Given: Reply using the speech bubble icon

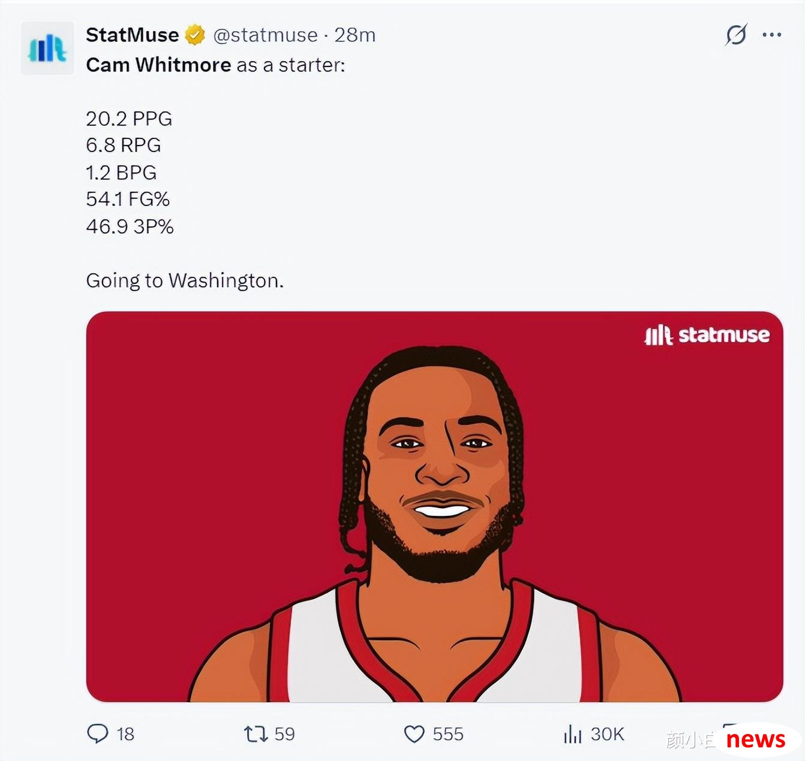Looking at the screenshot, I should [98, 733].
